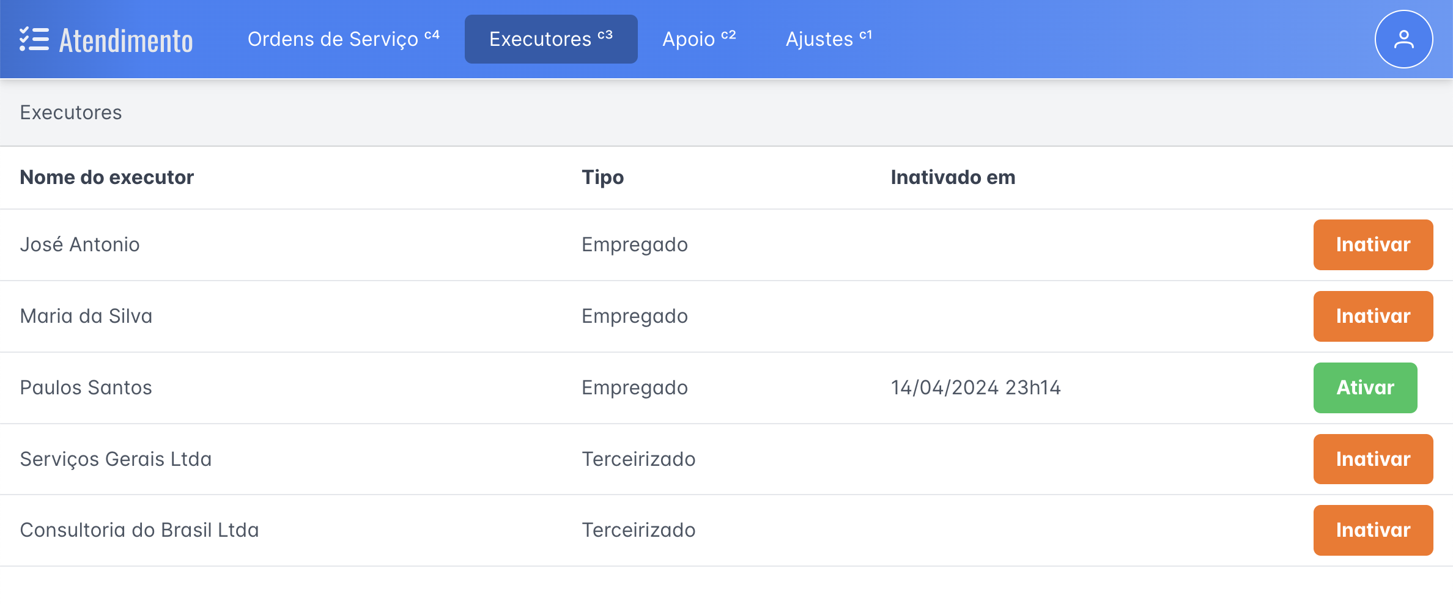This screenshot has width=1453, height=604.
Task: Open the Apoio menu item
Action: click(699, 39)
